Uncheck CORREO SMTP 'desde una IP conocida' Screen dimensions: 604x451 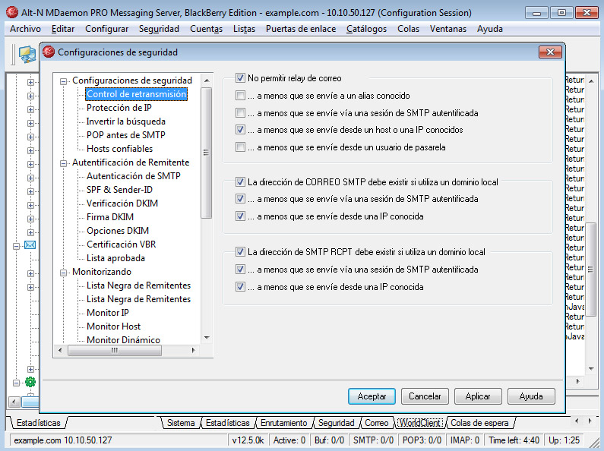240,216
